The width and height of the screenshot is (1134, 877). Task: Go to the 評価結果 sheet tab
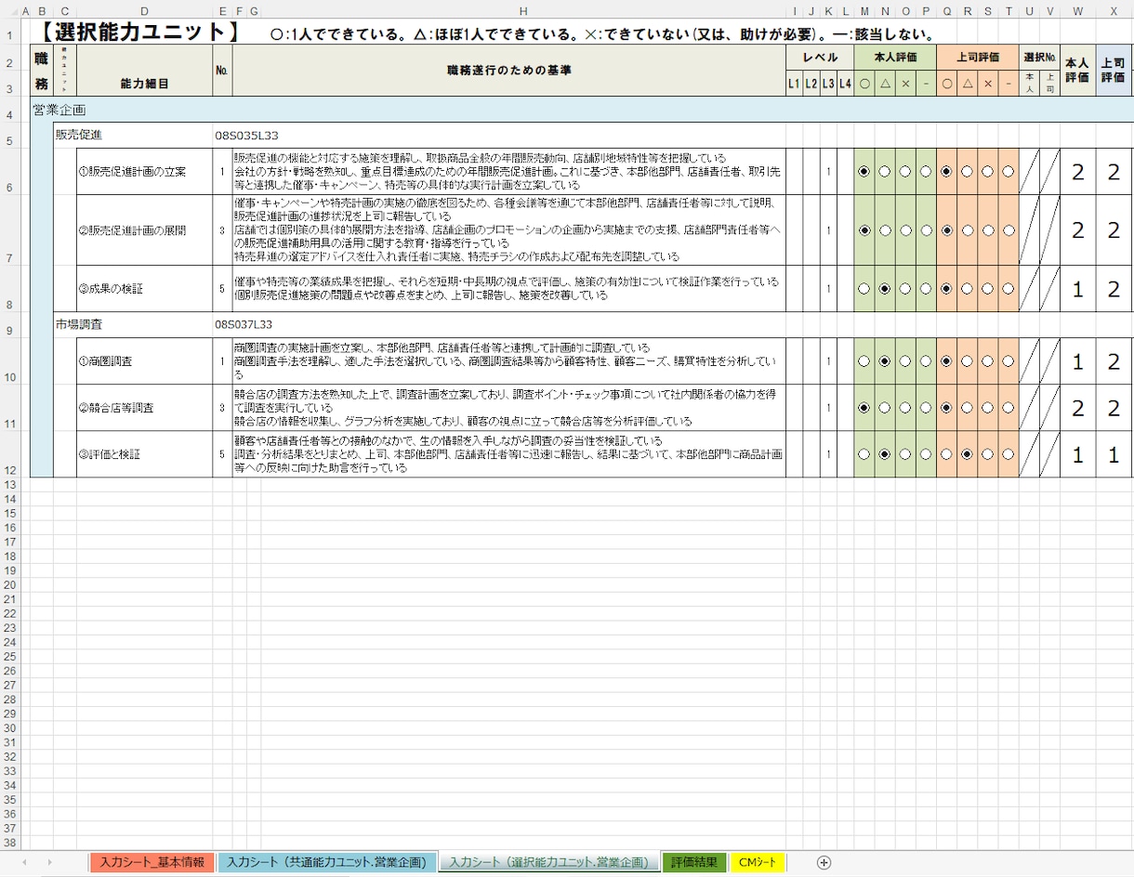pos(694,862)
